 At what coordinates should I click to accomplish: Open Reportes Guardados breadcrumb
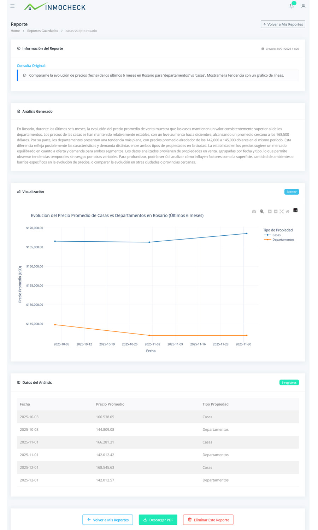coord(42,31)
